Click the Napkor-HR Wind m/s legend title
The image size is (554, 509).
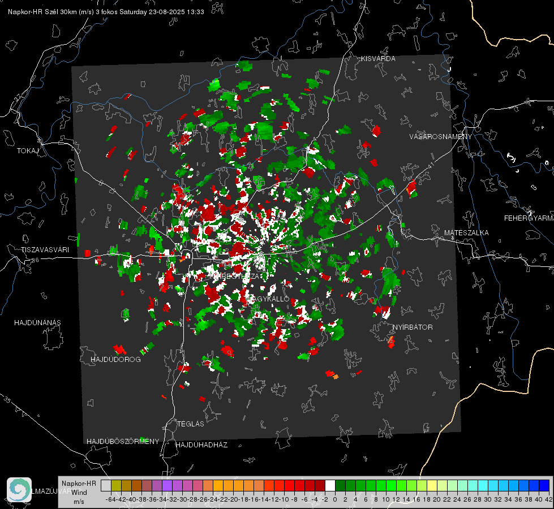(79, 493)
